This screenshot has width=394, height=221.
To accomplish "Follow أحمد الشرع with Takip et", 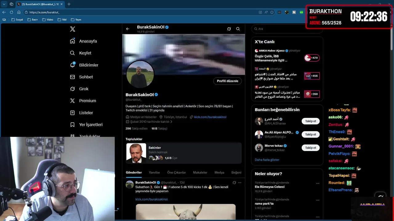I will click(x=311, y=121).
